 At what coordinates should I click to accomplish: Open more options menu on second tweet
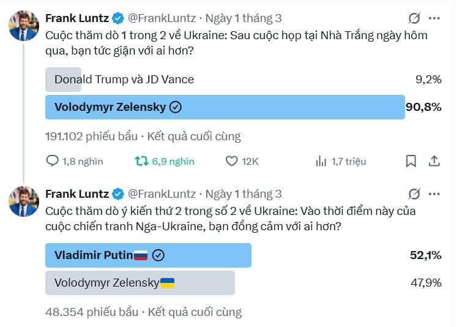pos(434,194)
